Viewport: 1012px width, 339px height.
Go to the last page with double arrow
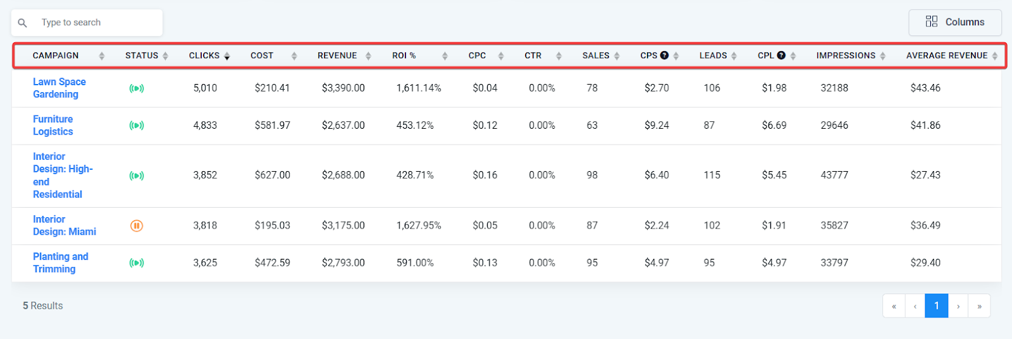coord(979,306)
